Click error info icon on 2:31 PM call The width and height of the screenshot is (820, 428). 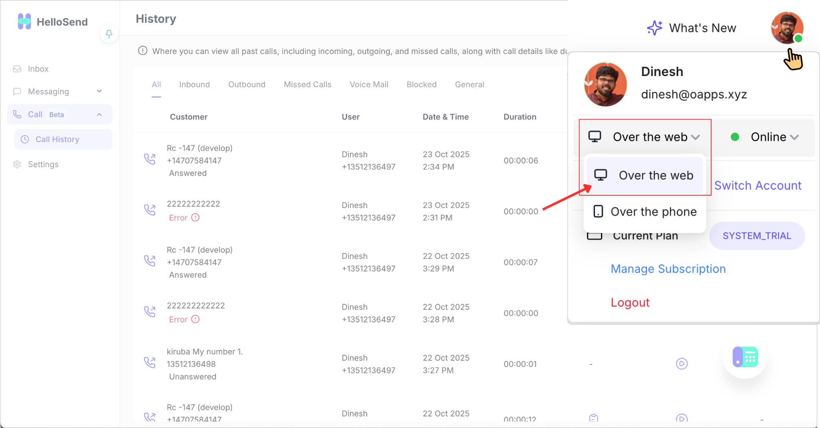pos(195,217)
